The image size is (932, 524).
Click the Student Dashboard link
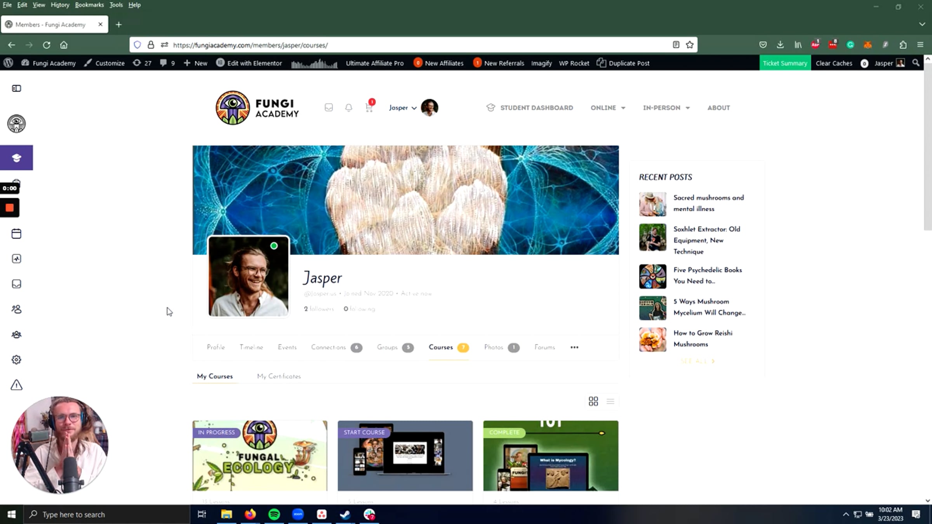(536, 108)
